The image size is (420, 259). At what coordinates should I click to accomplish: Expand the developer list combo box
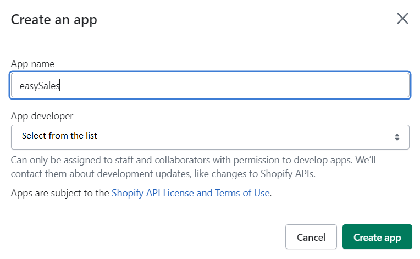coord(210,137)
